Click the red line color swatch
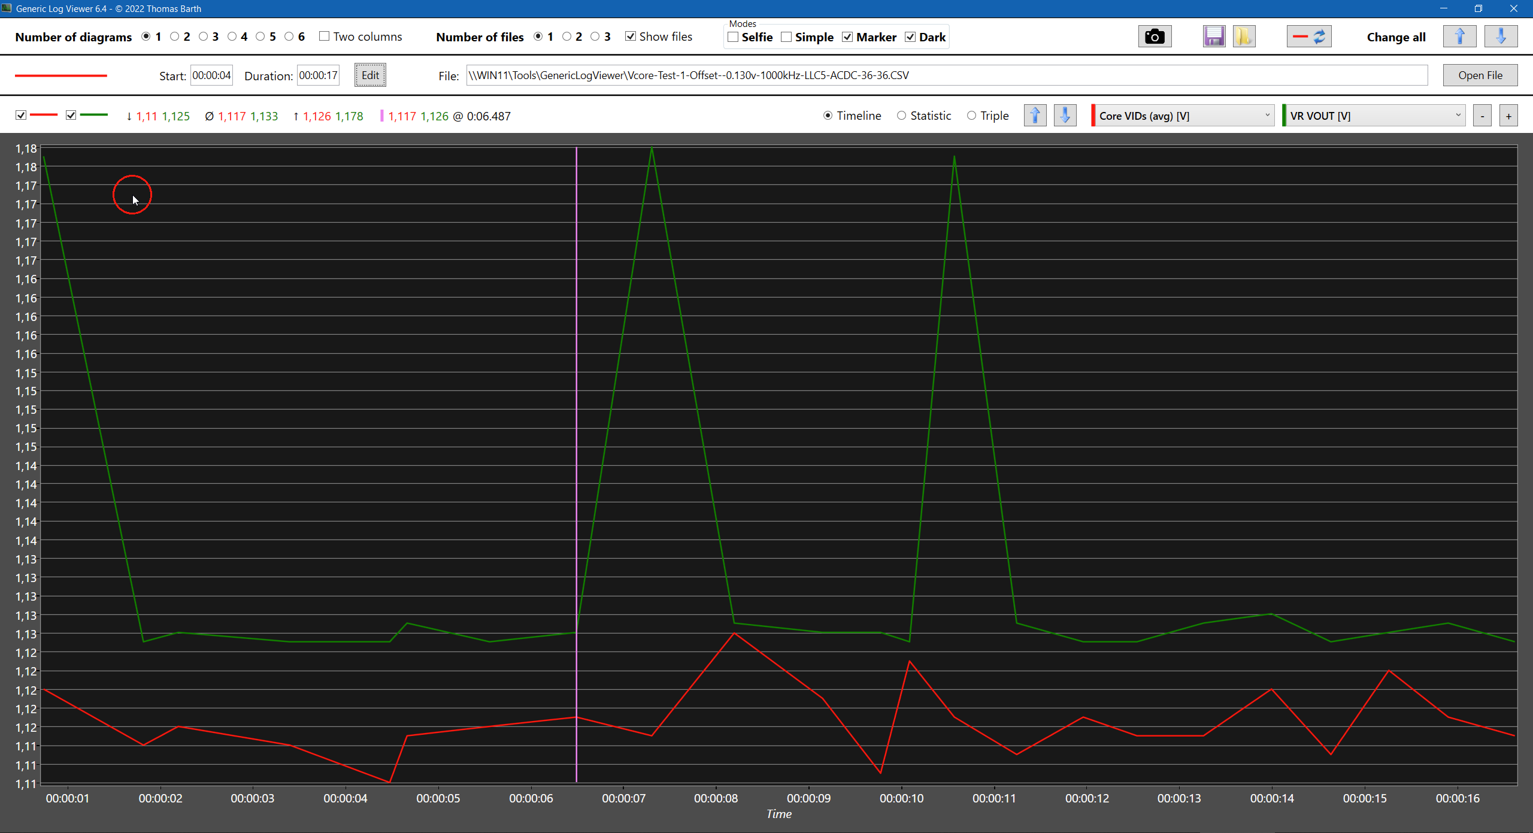 pyautogui.click(x=61, y=76)
